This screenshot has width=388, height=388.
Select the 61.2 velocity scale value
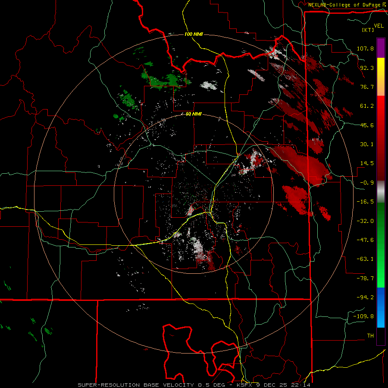(367, 106)
